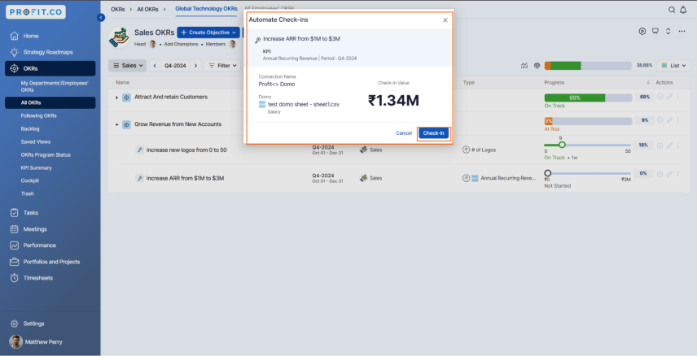
Task: Open Backlog submenu item
Action: (30, 128)
